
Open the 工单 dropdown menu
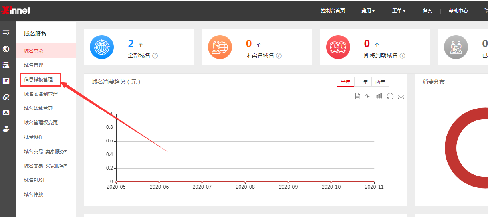pyautogui.click(x=399, y=11)
